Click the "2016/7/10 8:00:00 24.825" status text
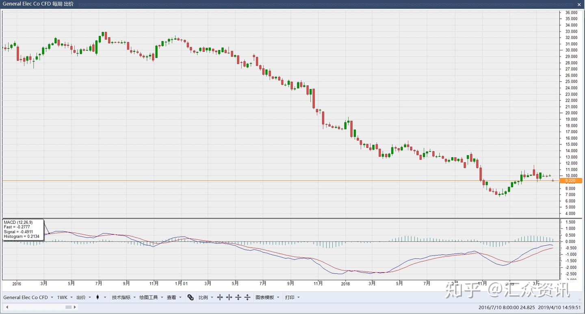This screenshot has width=585, height=314. click(507, 308)
